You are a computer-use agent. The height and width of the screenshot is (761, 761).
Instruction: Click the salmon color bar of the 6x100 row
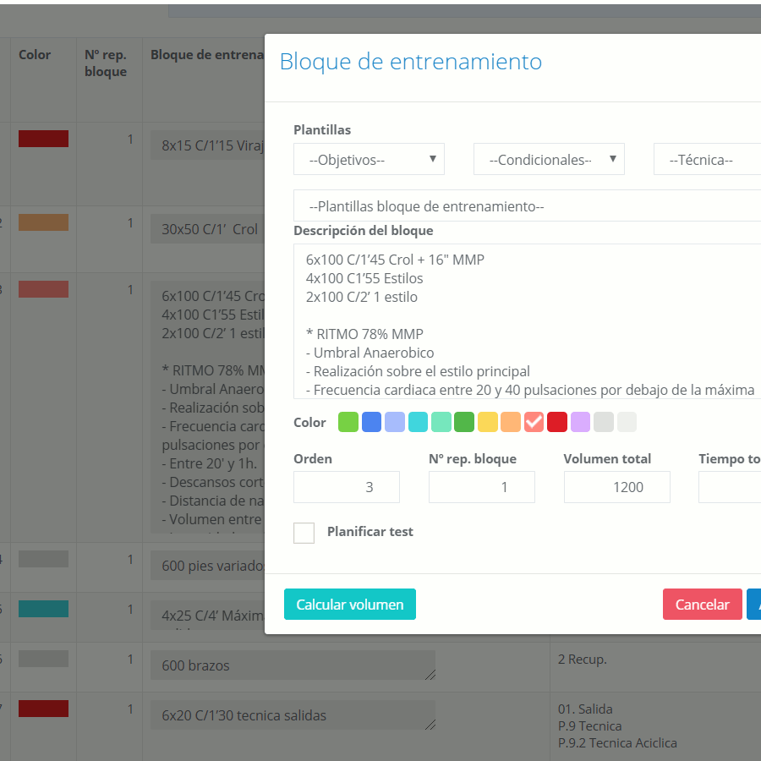pos(43,289)
